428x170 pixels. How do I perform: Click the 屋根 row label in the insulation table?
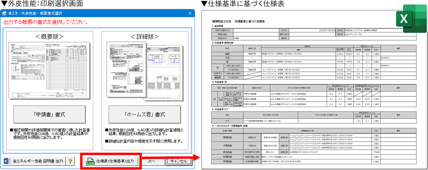[x=227, y=54]
